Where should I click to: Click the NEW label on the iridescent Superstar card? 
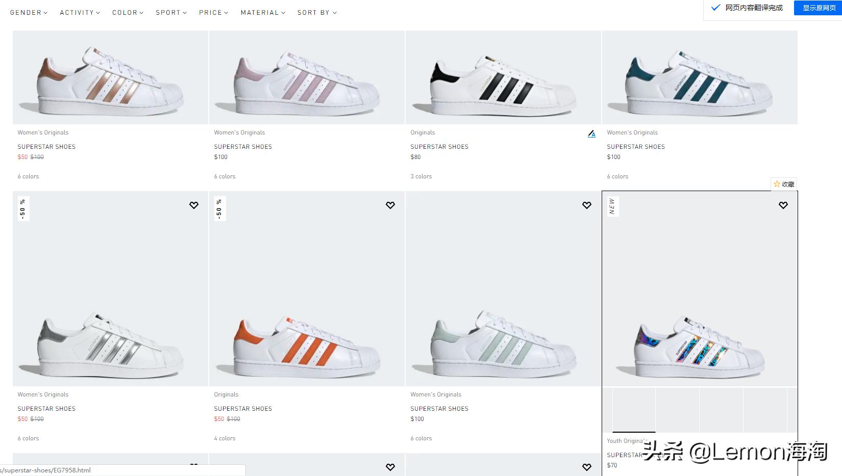click(x=612, y=207)
